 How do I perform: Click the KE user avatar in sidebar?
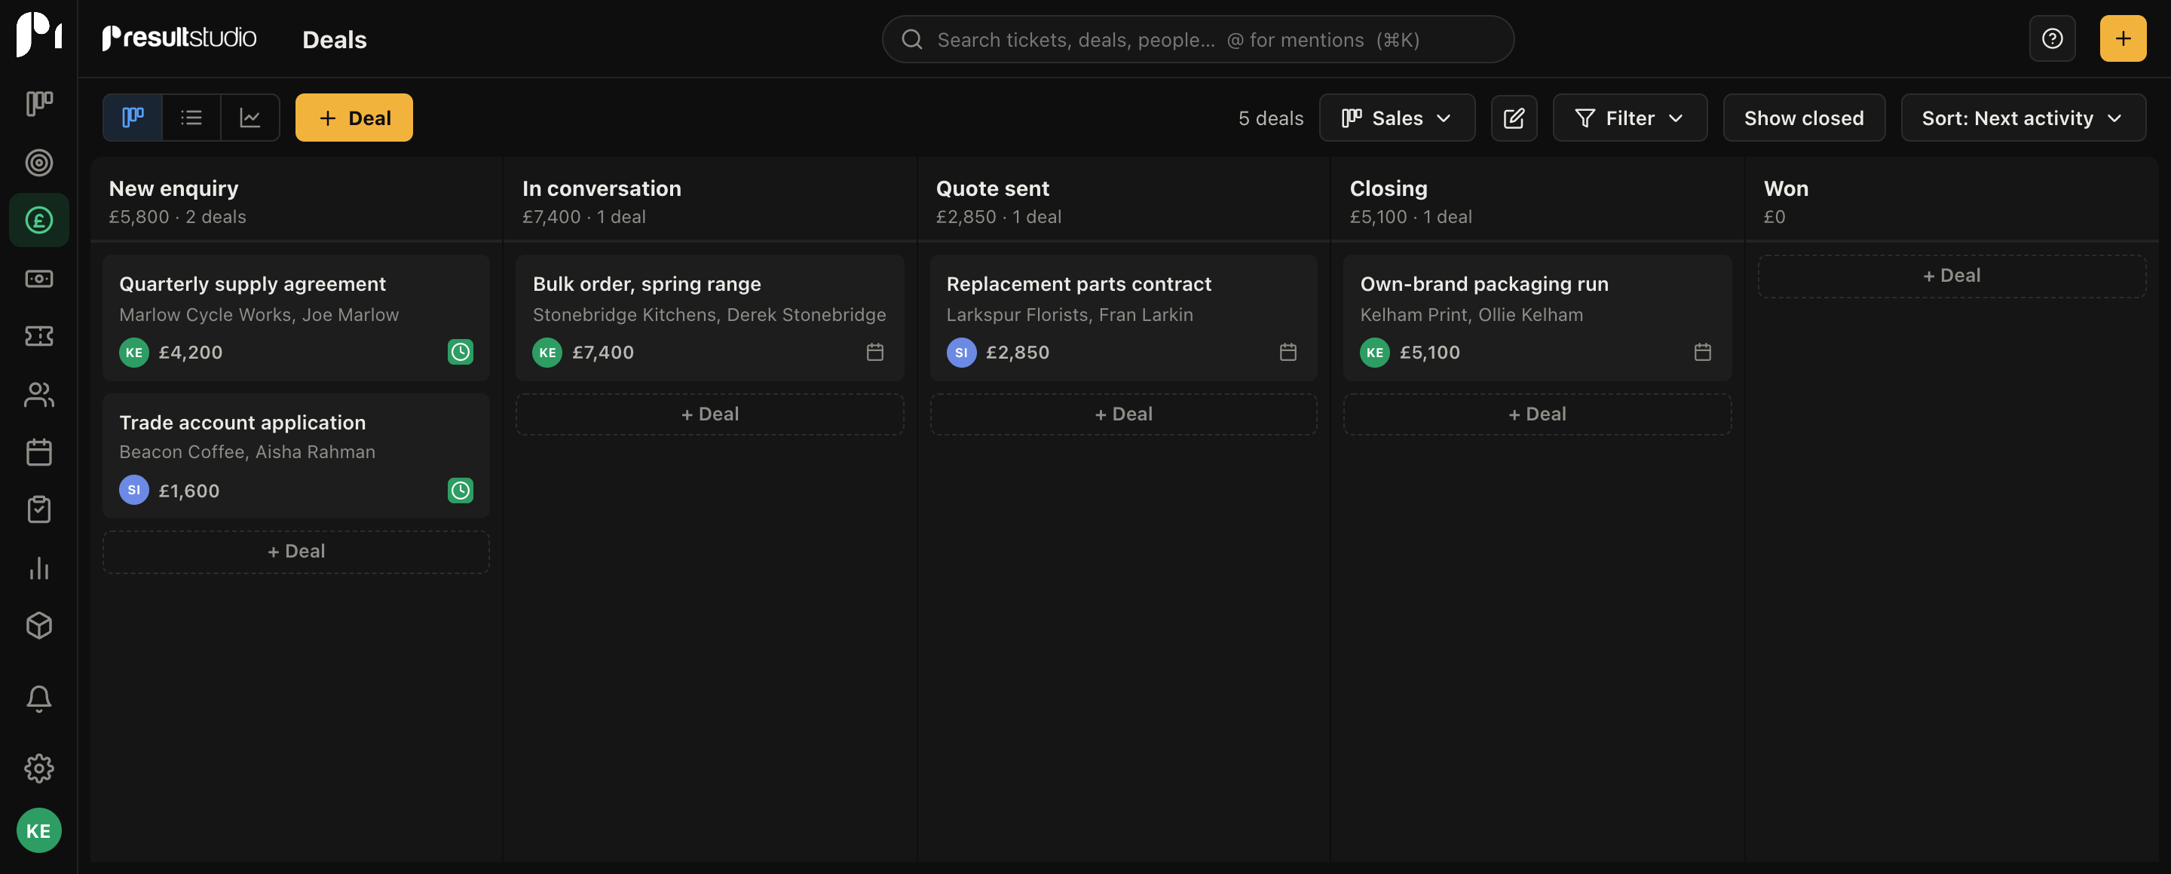[x=38, y=830]
